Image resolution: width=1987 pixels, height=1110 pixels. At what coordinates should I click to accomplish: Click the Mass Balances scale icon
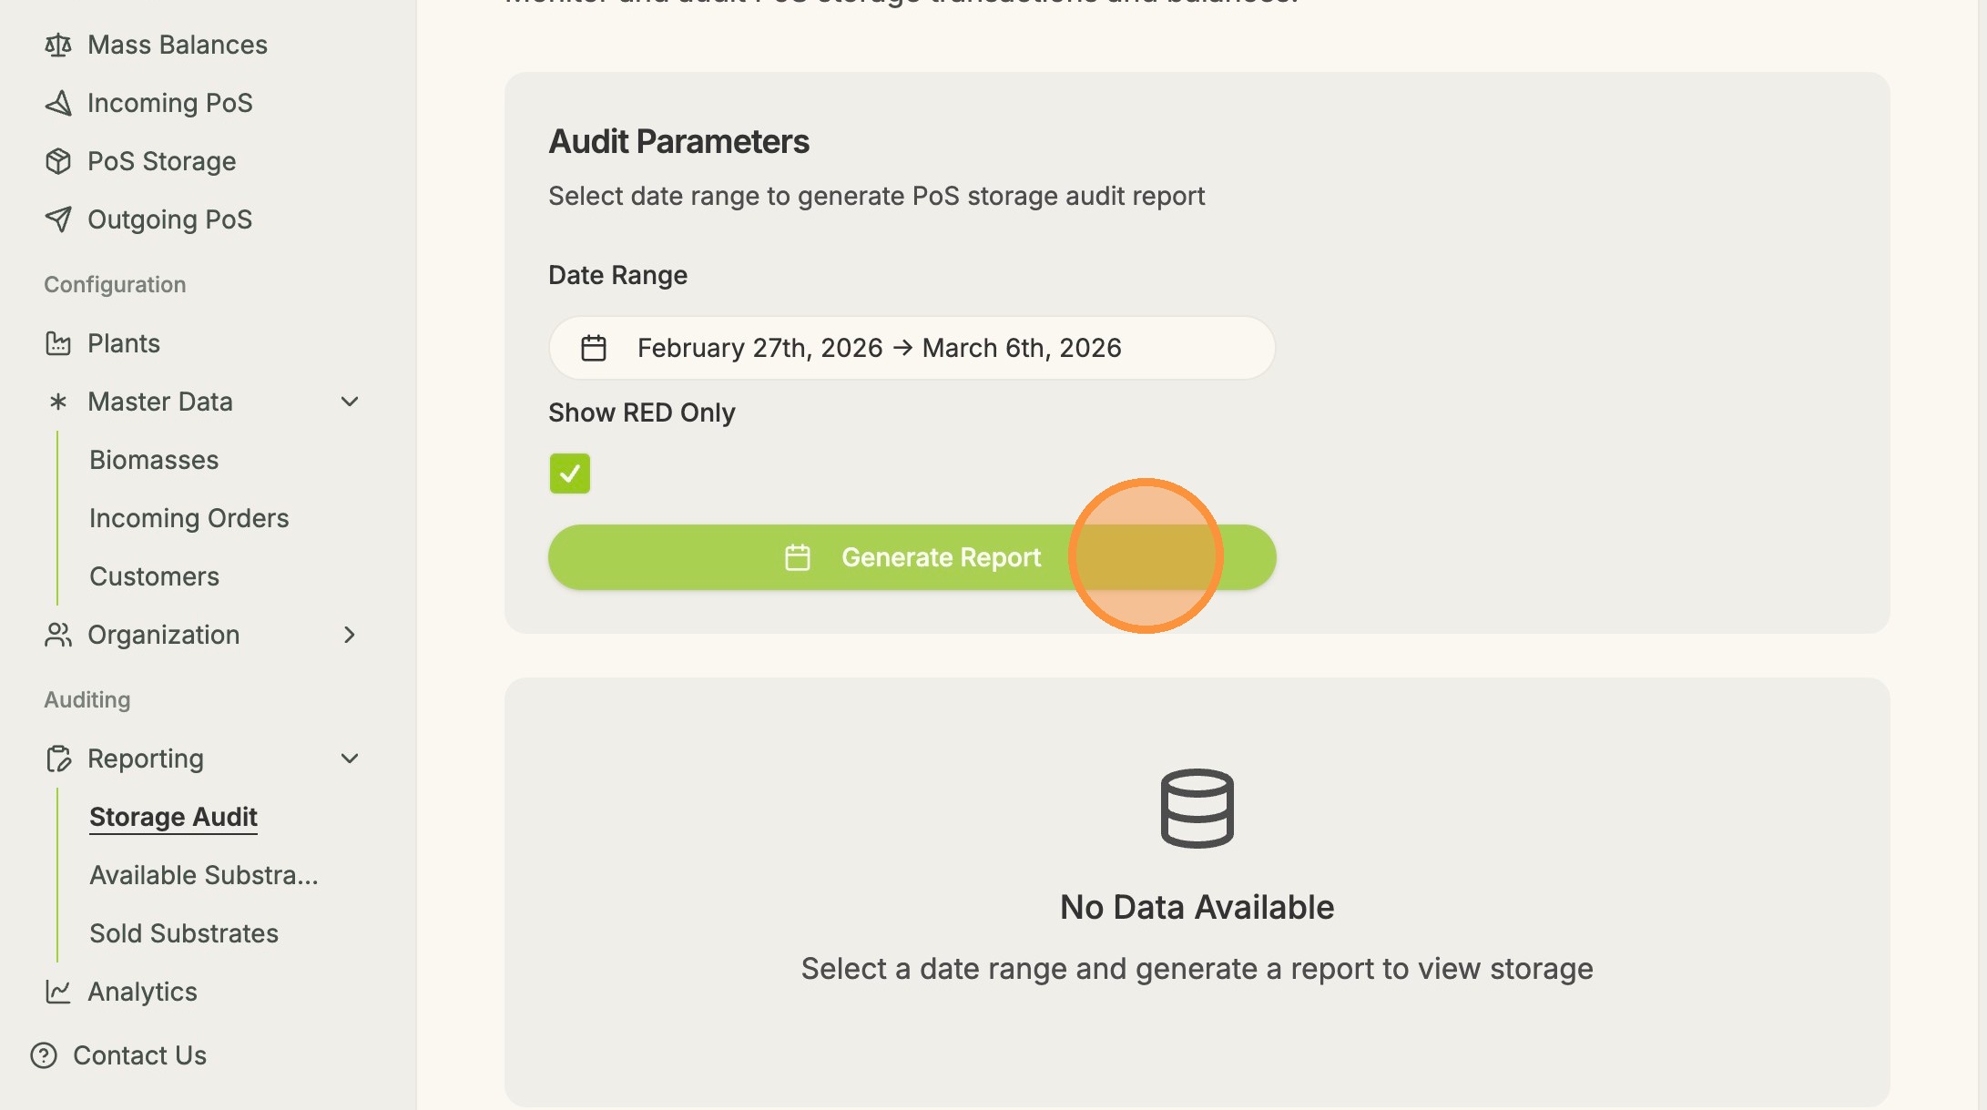[x=58, y=45]
